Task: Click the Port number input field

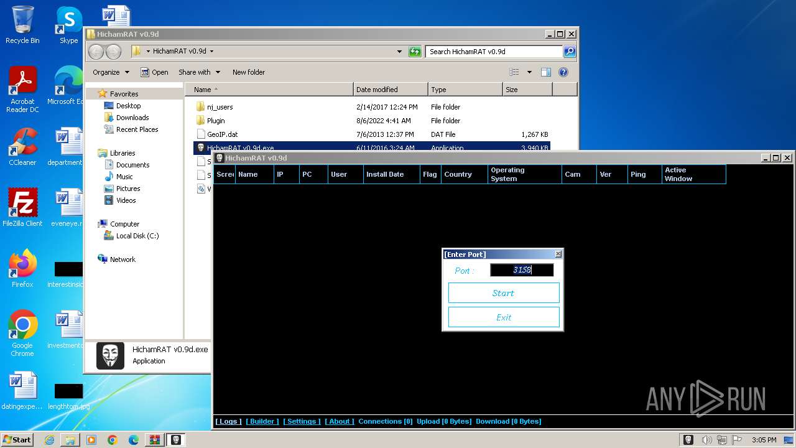Action: [522, 270]
